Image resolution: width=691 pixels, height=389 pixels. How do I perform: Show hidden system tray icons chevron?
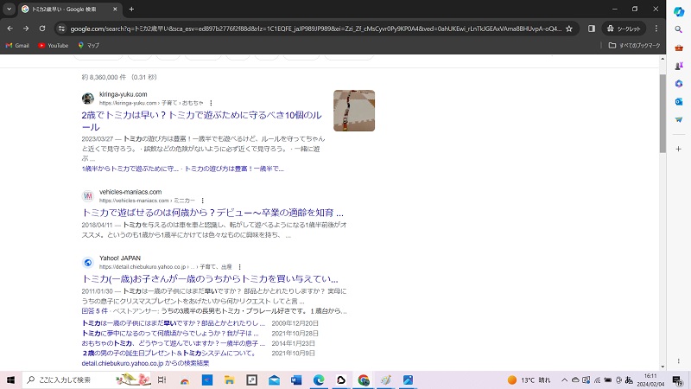tap(565, 379)
